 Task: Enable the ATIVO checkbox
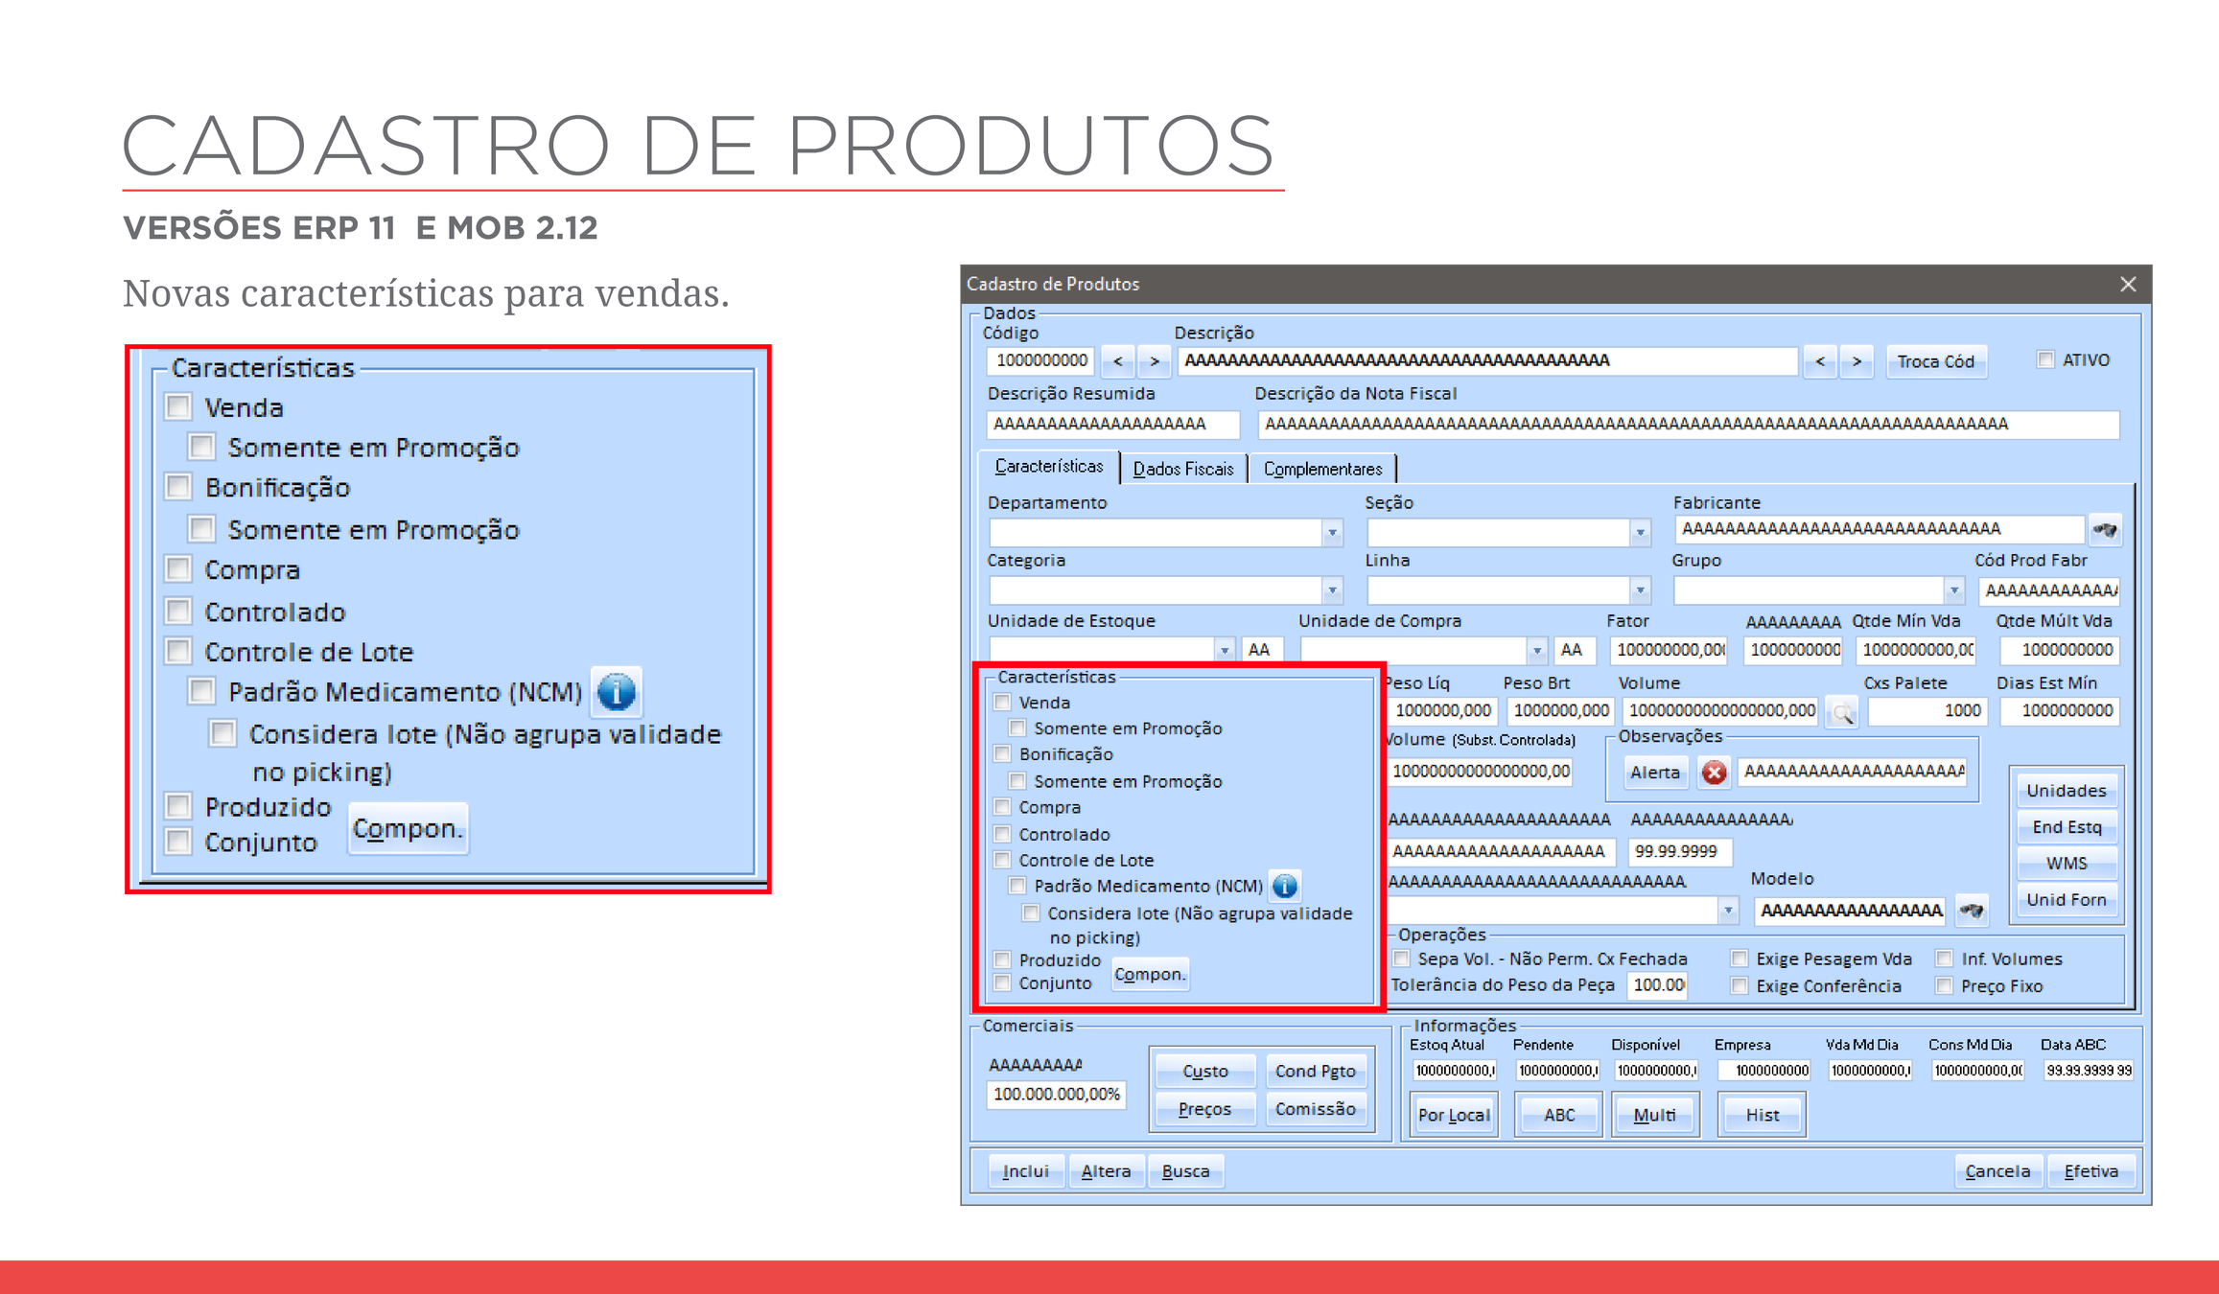2045,359
